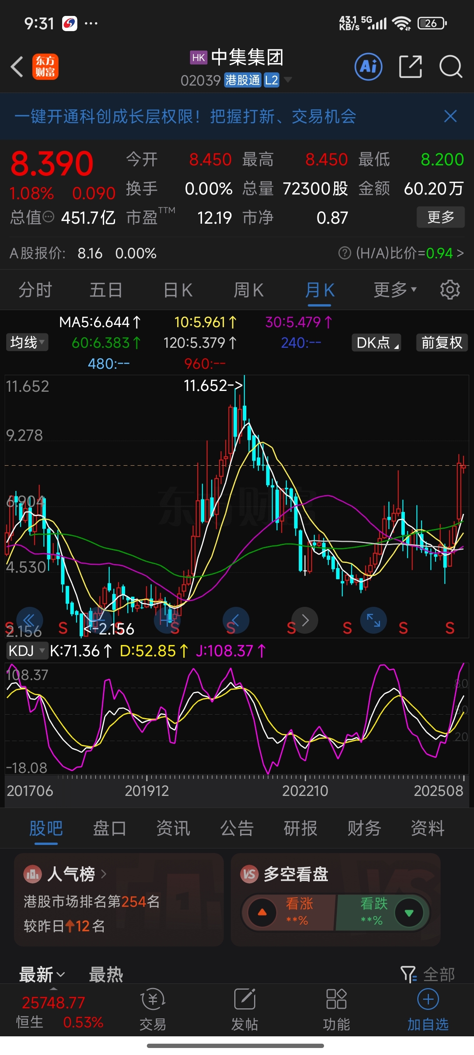Tap the K:71.36 KDJ value
474x1055 pixels.
pyautogui.click(x=80, y=650)
